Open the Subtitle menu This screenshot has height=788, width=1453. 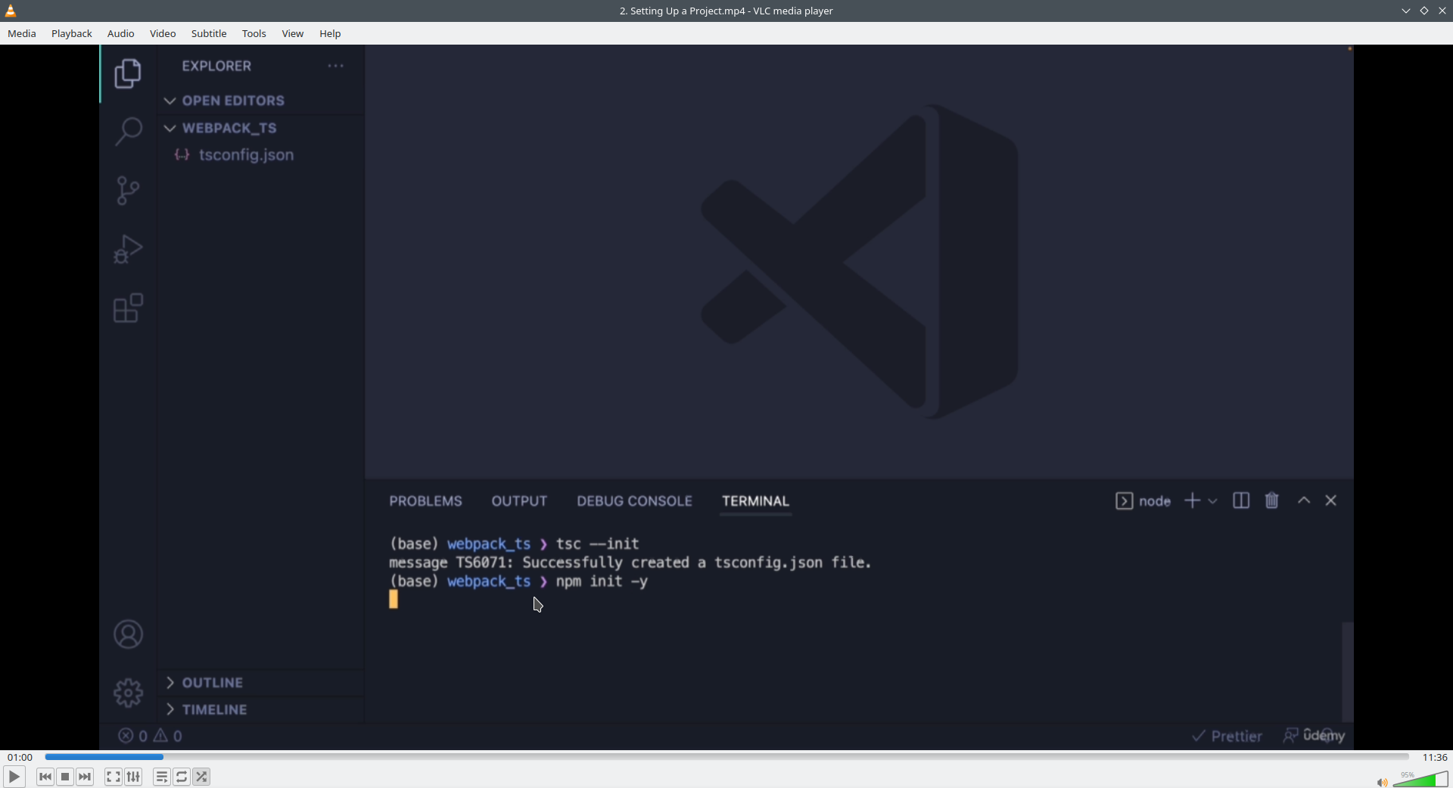point(209,33)
